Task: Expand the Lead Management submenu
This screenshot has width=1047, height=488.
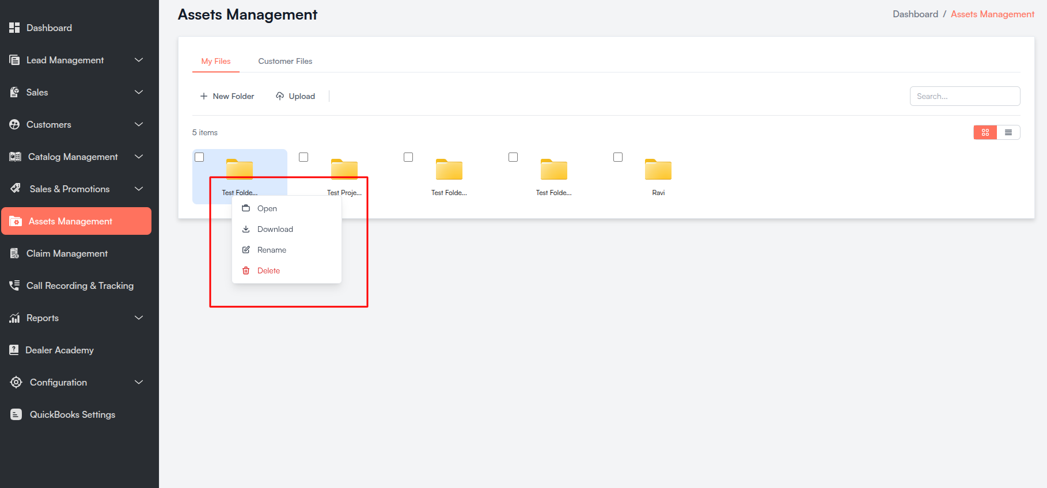Action: point(139,60)
